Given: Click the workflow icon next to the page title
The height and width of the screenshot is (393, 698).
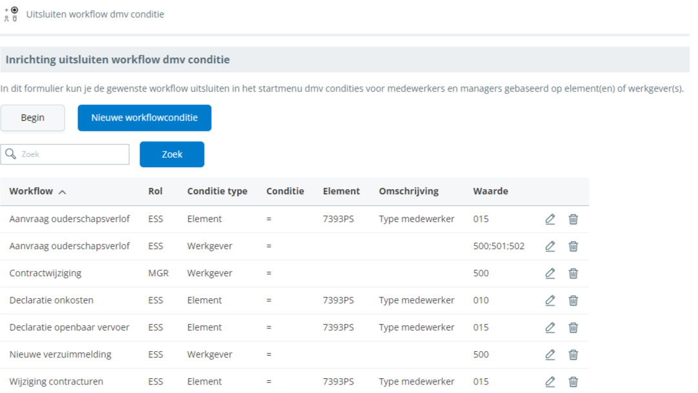Looking at the screenshot, I should click(11, 14).
